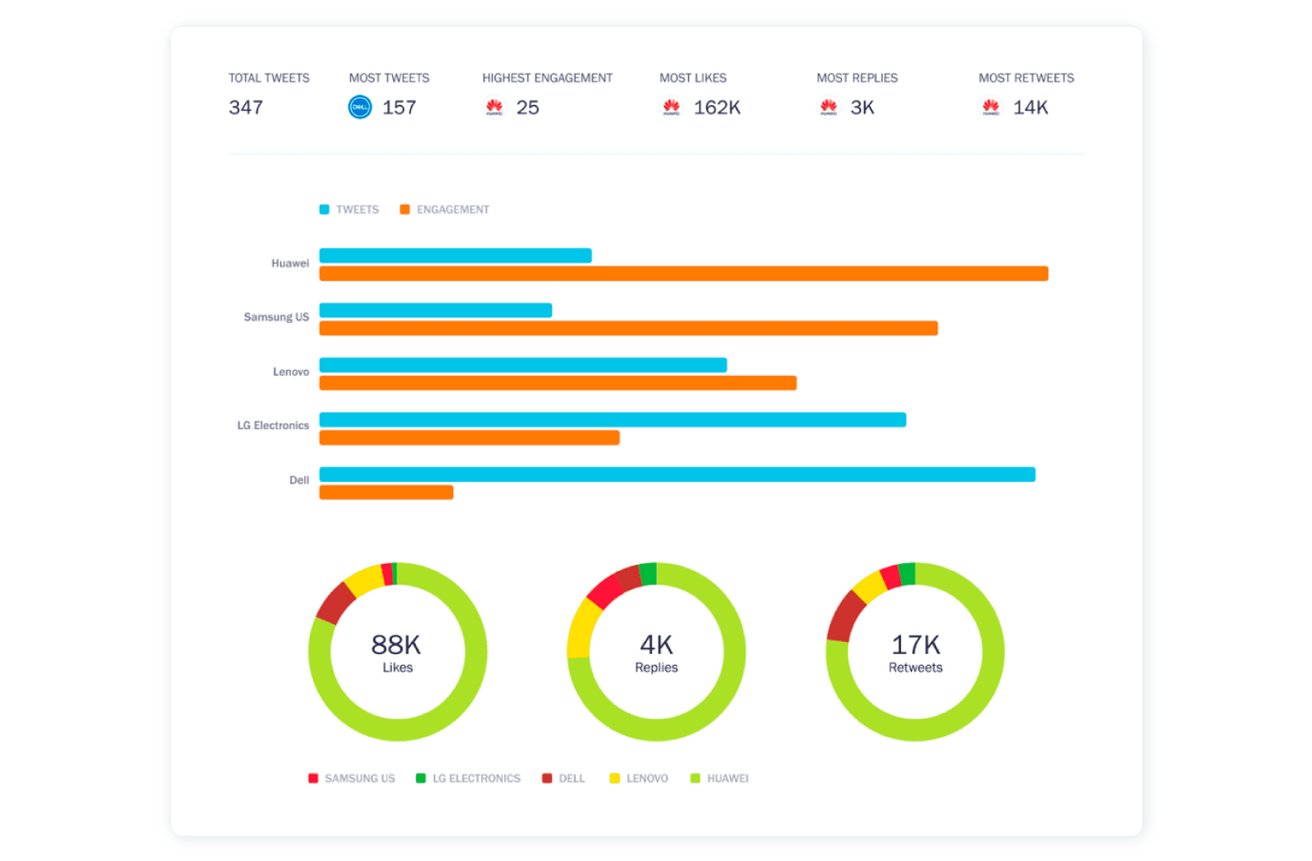Select the Dell tweets bar
The image size is (1312, 861).
pos(677,474)
